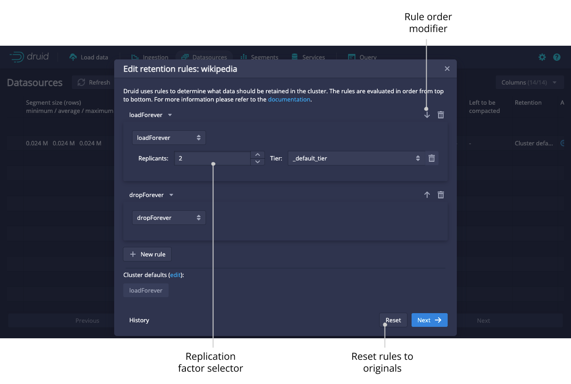The height and width of the screenshot is (384, 571).
Task: Move dropForever rule up with arrow icon
Action: [x=427, y=195]
